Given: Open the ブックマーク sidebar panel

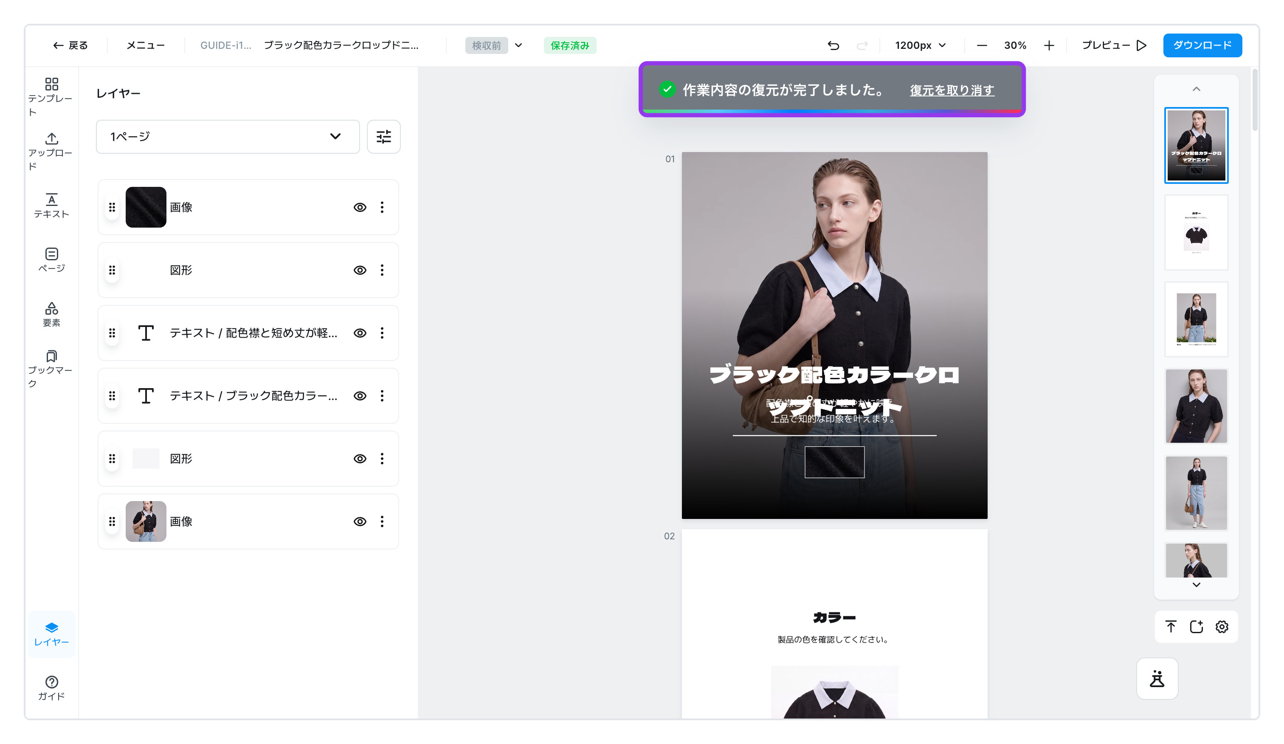Looking at the screenshot, I should coord(51,369).
